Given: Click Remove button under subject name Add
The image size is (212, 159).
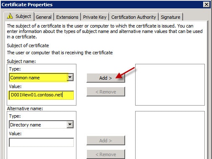Looking at the screenshot, I should pos(106,92).
